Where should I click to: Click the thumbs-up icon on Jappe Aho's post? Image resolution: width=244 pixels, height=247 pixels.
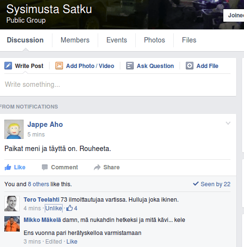pyautogui.click(x=8, y=167)
